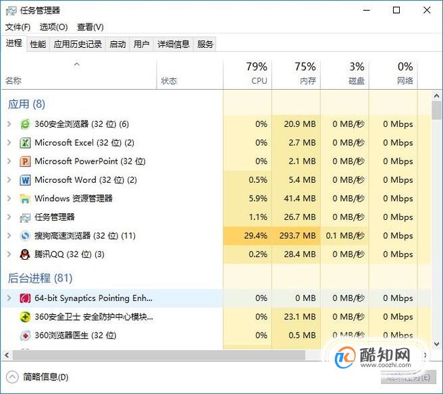443x394 pixels.
Task: Click the 后台进程 (81) group heading
Action: 40,278
